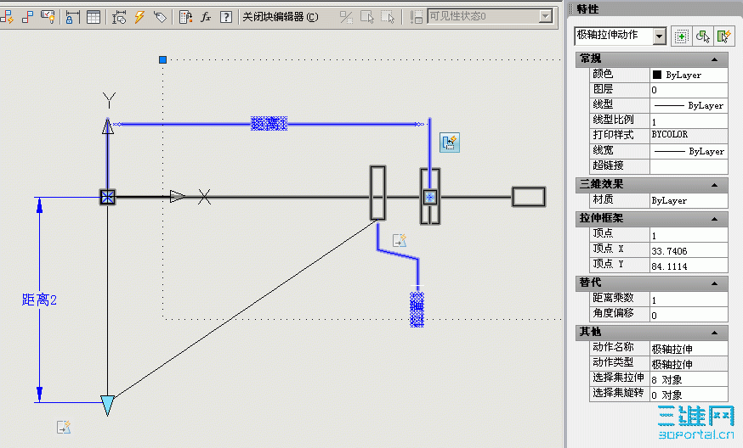The image size is (743, 448).
Task: Click the 顶点 Y value 84.1114
Action: pyautogui.click(x=689, y=266)
